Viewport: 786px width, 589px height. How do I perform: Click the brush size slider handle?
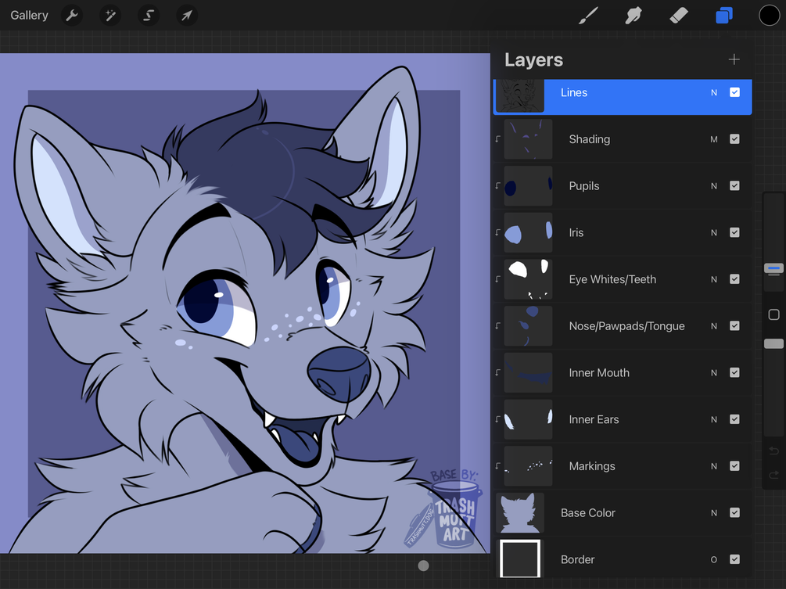(x=773, y=268)
